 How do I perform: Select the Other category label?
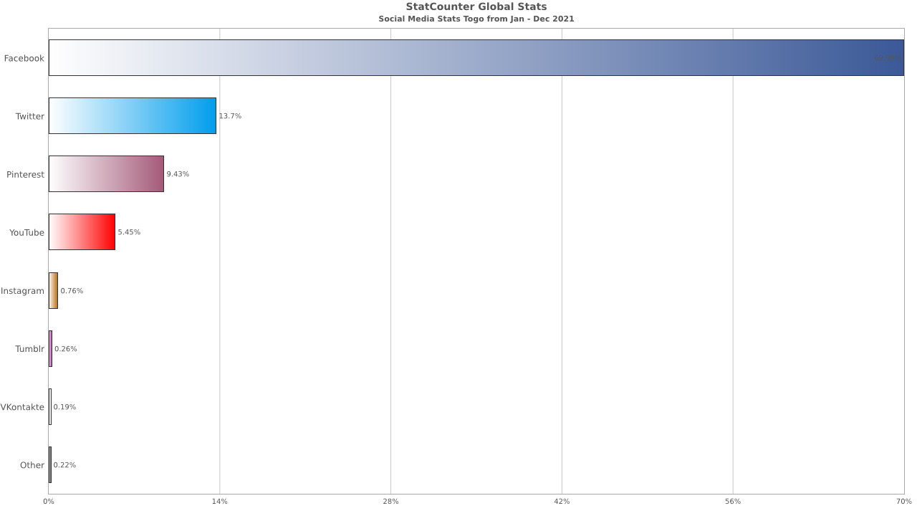pos(32,465)
